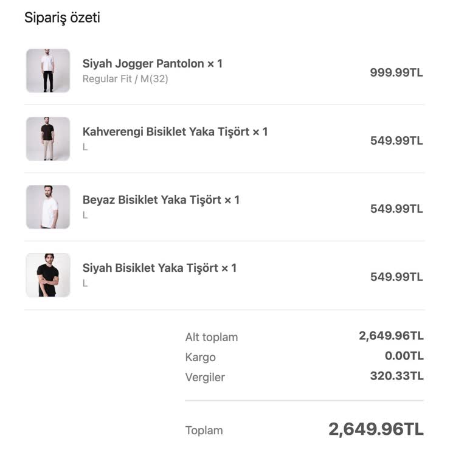Image resolution: width=467 pixels, height=467 pixels.
Task: Click the Regular Fit / M(32) variant text
Action: [125, 79]
